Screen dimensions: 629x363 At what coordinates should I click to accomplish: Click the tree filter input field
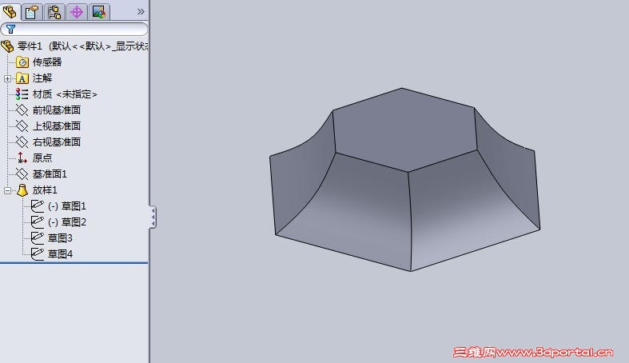click(x=74, y=30)
